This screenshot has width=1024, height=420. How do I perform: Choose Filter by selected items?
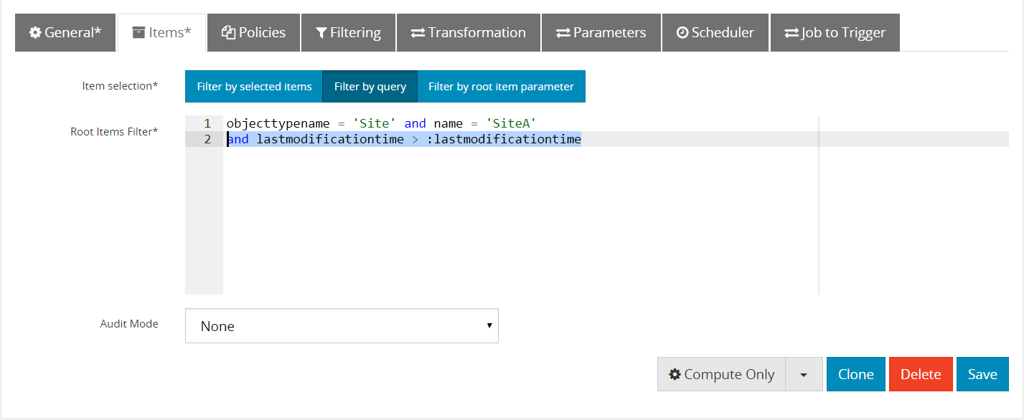(x=254, y=87)
